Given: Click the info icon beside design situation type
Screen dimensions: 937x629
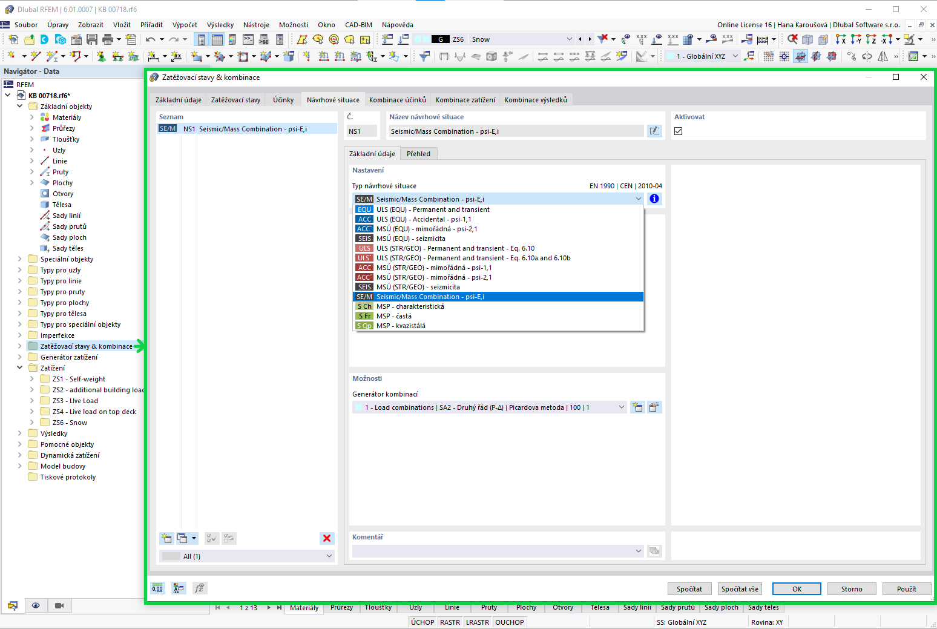Looking at the screenshot, I should 654,199.
